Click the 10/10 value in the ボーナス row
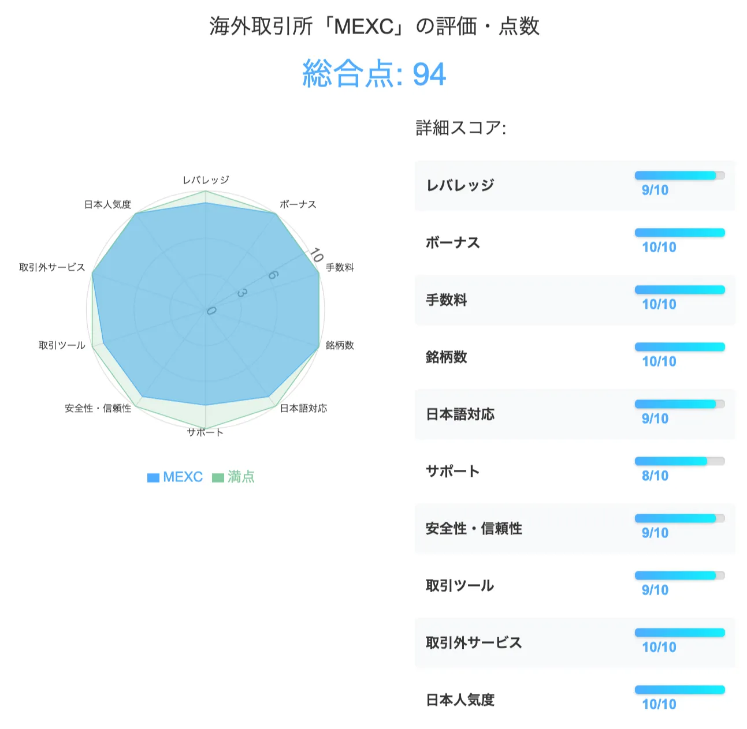Image resolution: width=747 pixels, height=729 pixels. (659, 248)
